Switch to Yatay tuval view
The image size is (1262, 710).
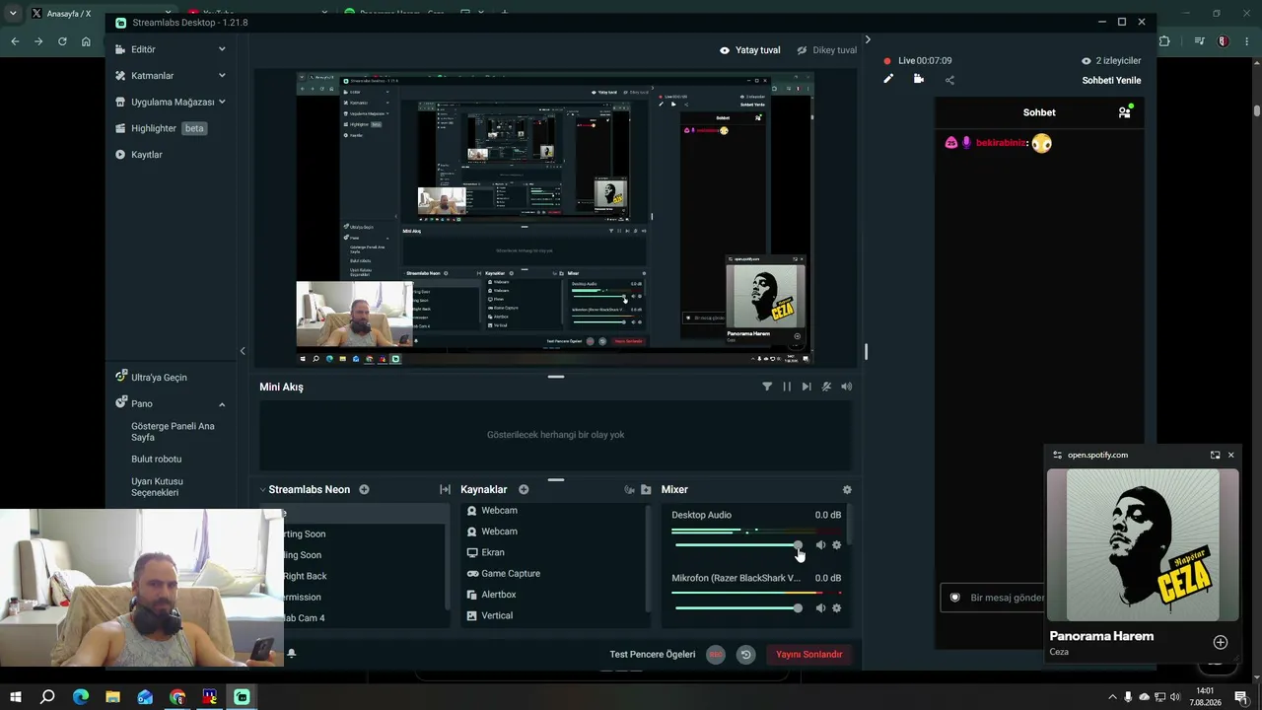coord(749,50)
